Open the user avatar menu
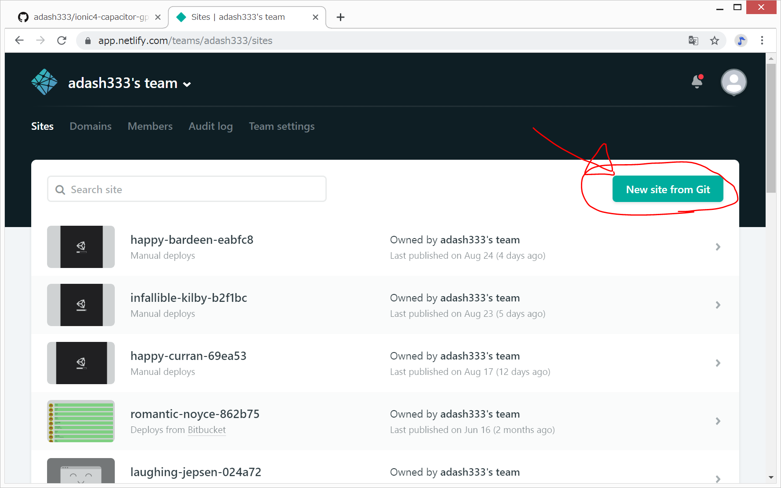 [734, 82]
